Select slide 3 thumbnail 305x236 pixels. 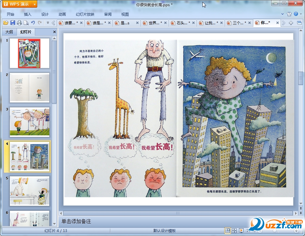(x=30, y=122)
